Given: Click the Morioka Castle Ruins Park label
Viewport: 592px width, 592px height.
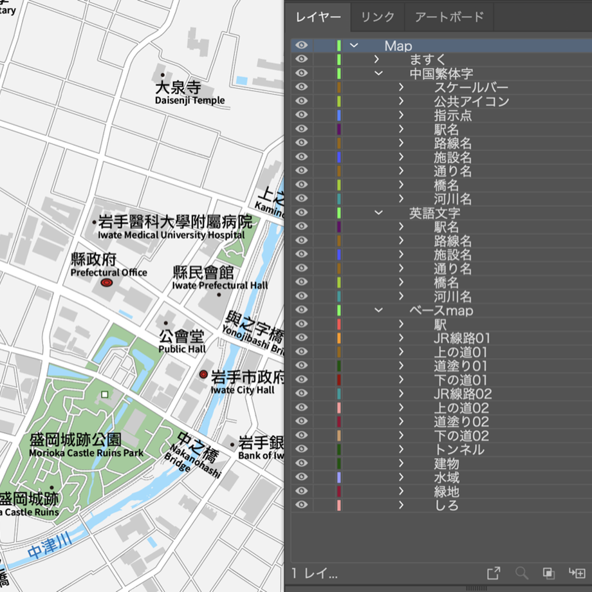Looking at the screenshot, I should click(86, 452).
